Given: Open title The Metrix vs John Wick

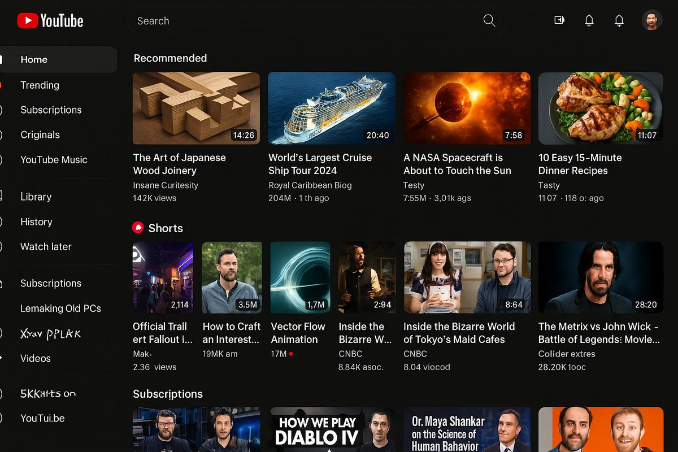Looking at the screenshot, I should (599, 333).
